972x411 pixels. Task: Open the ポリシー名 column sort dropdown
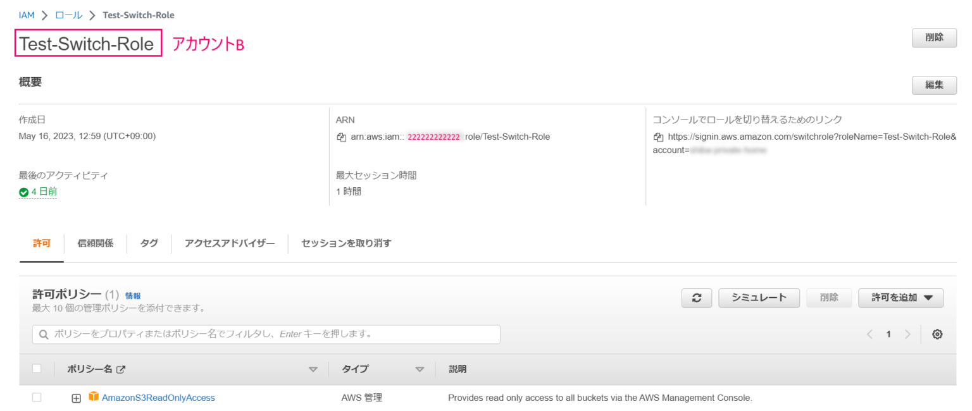[313, 369]
